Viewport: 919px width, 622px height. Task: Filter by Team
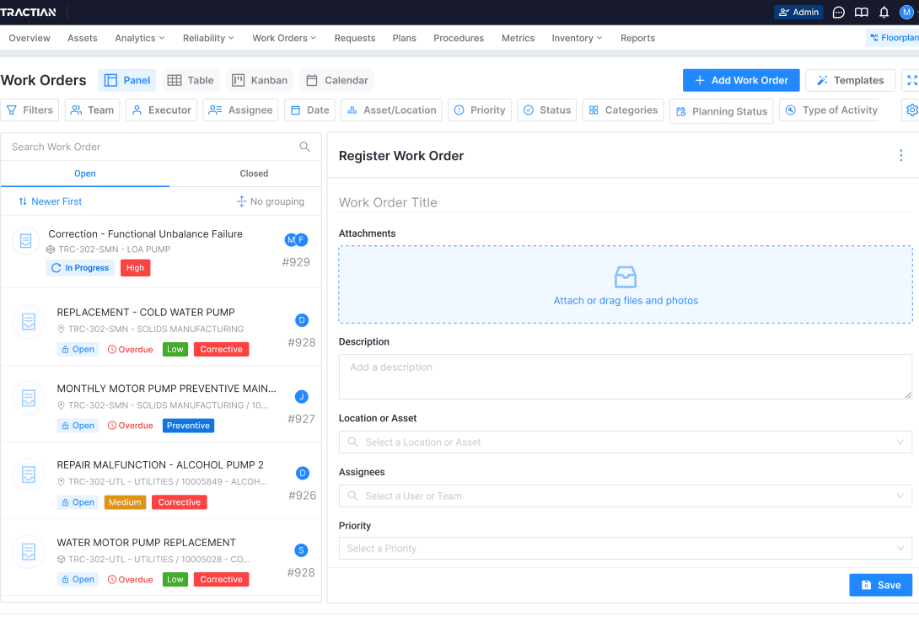pos(92,110)
